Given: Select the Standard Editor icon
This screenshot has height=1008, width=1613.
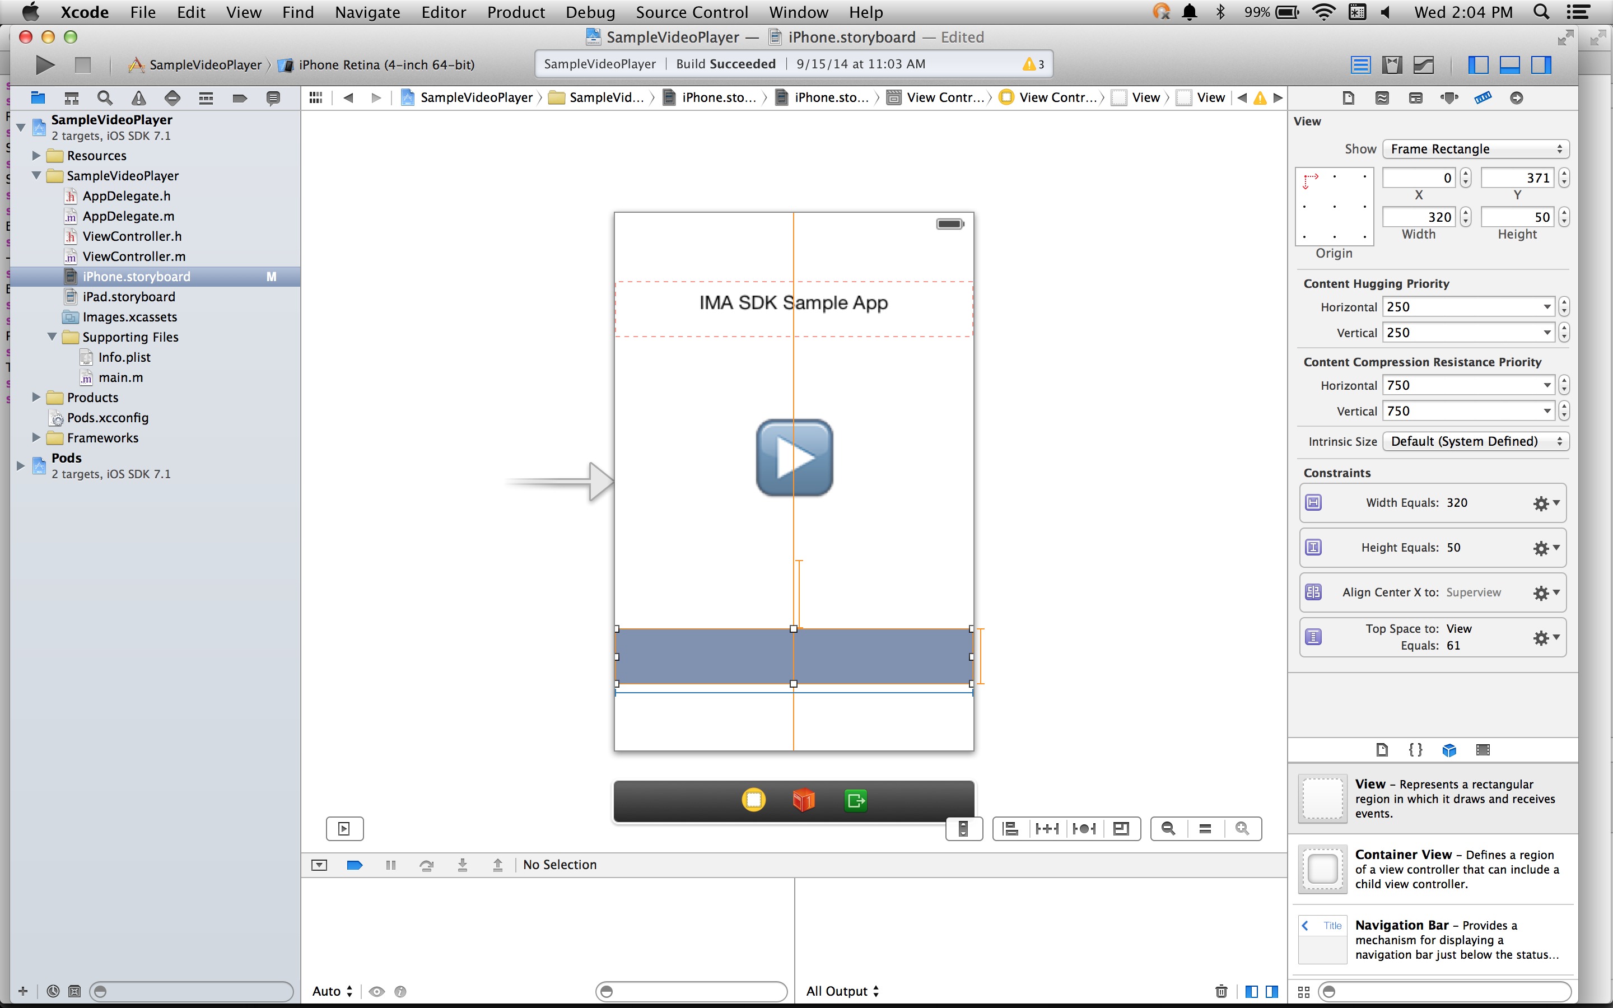Looking at the screenshot, I should 1359,64.
